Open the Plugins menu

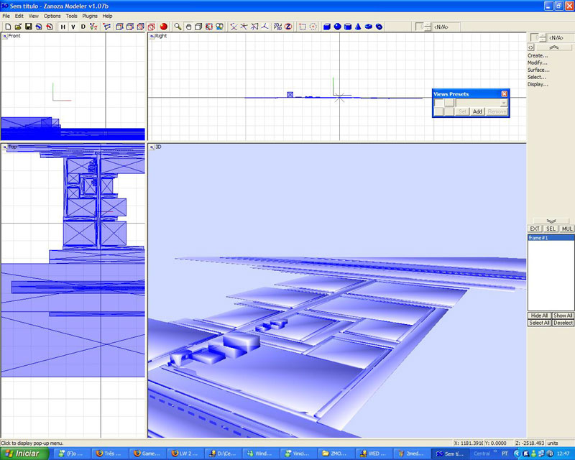click(90, 15)
